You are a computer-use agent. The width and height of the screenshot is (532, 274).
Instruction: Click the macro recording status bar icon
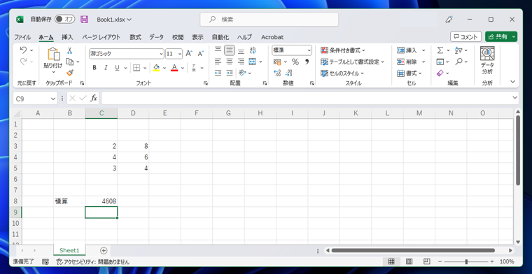(45, 262)
